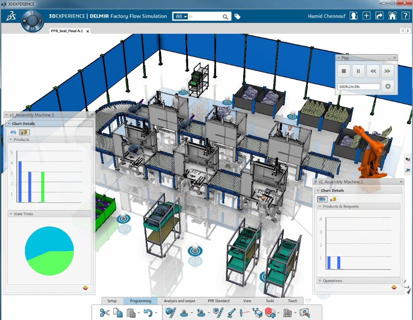The image size is (413, 320).
Task: Switch to the Setup tab
Action: [112, 301]
